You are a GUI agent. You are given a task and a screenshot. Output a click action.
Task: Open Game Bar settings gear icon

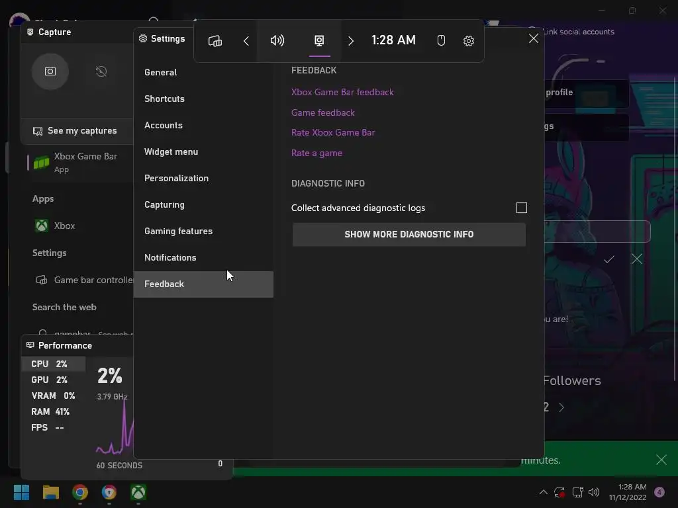coord(468,41)
